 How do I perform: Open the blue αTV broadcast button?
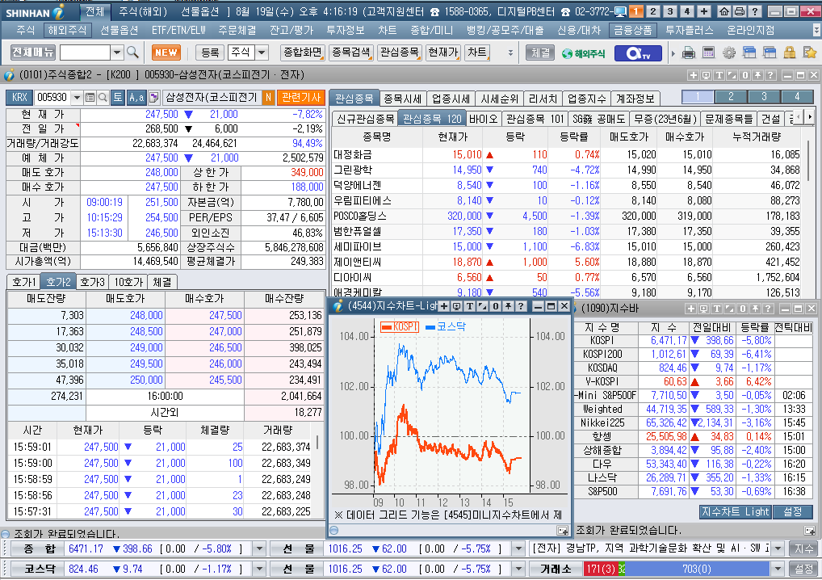[x=638, y=53]
